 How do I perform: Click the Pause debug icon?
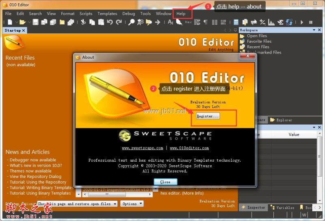[311, 22]
